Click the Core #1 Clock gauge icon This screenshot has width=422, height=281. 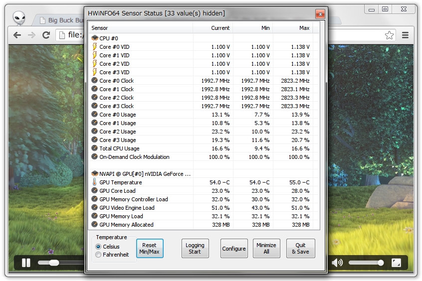(94, 89)
